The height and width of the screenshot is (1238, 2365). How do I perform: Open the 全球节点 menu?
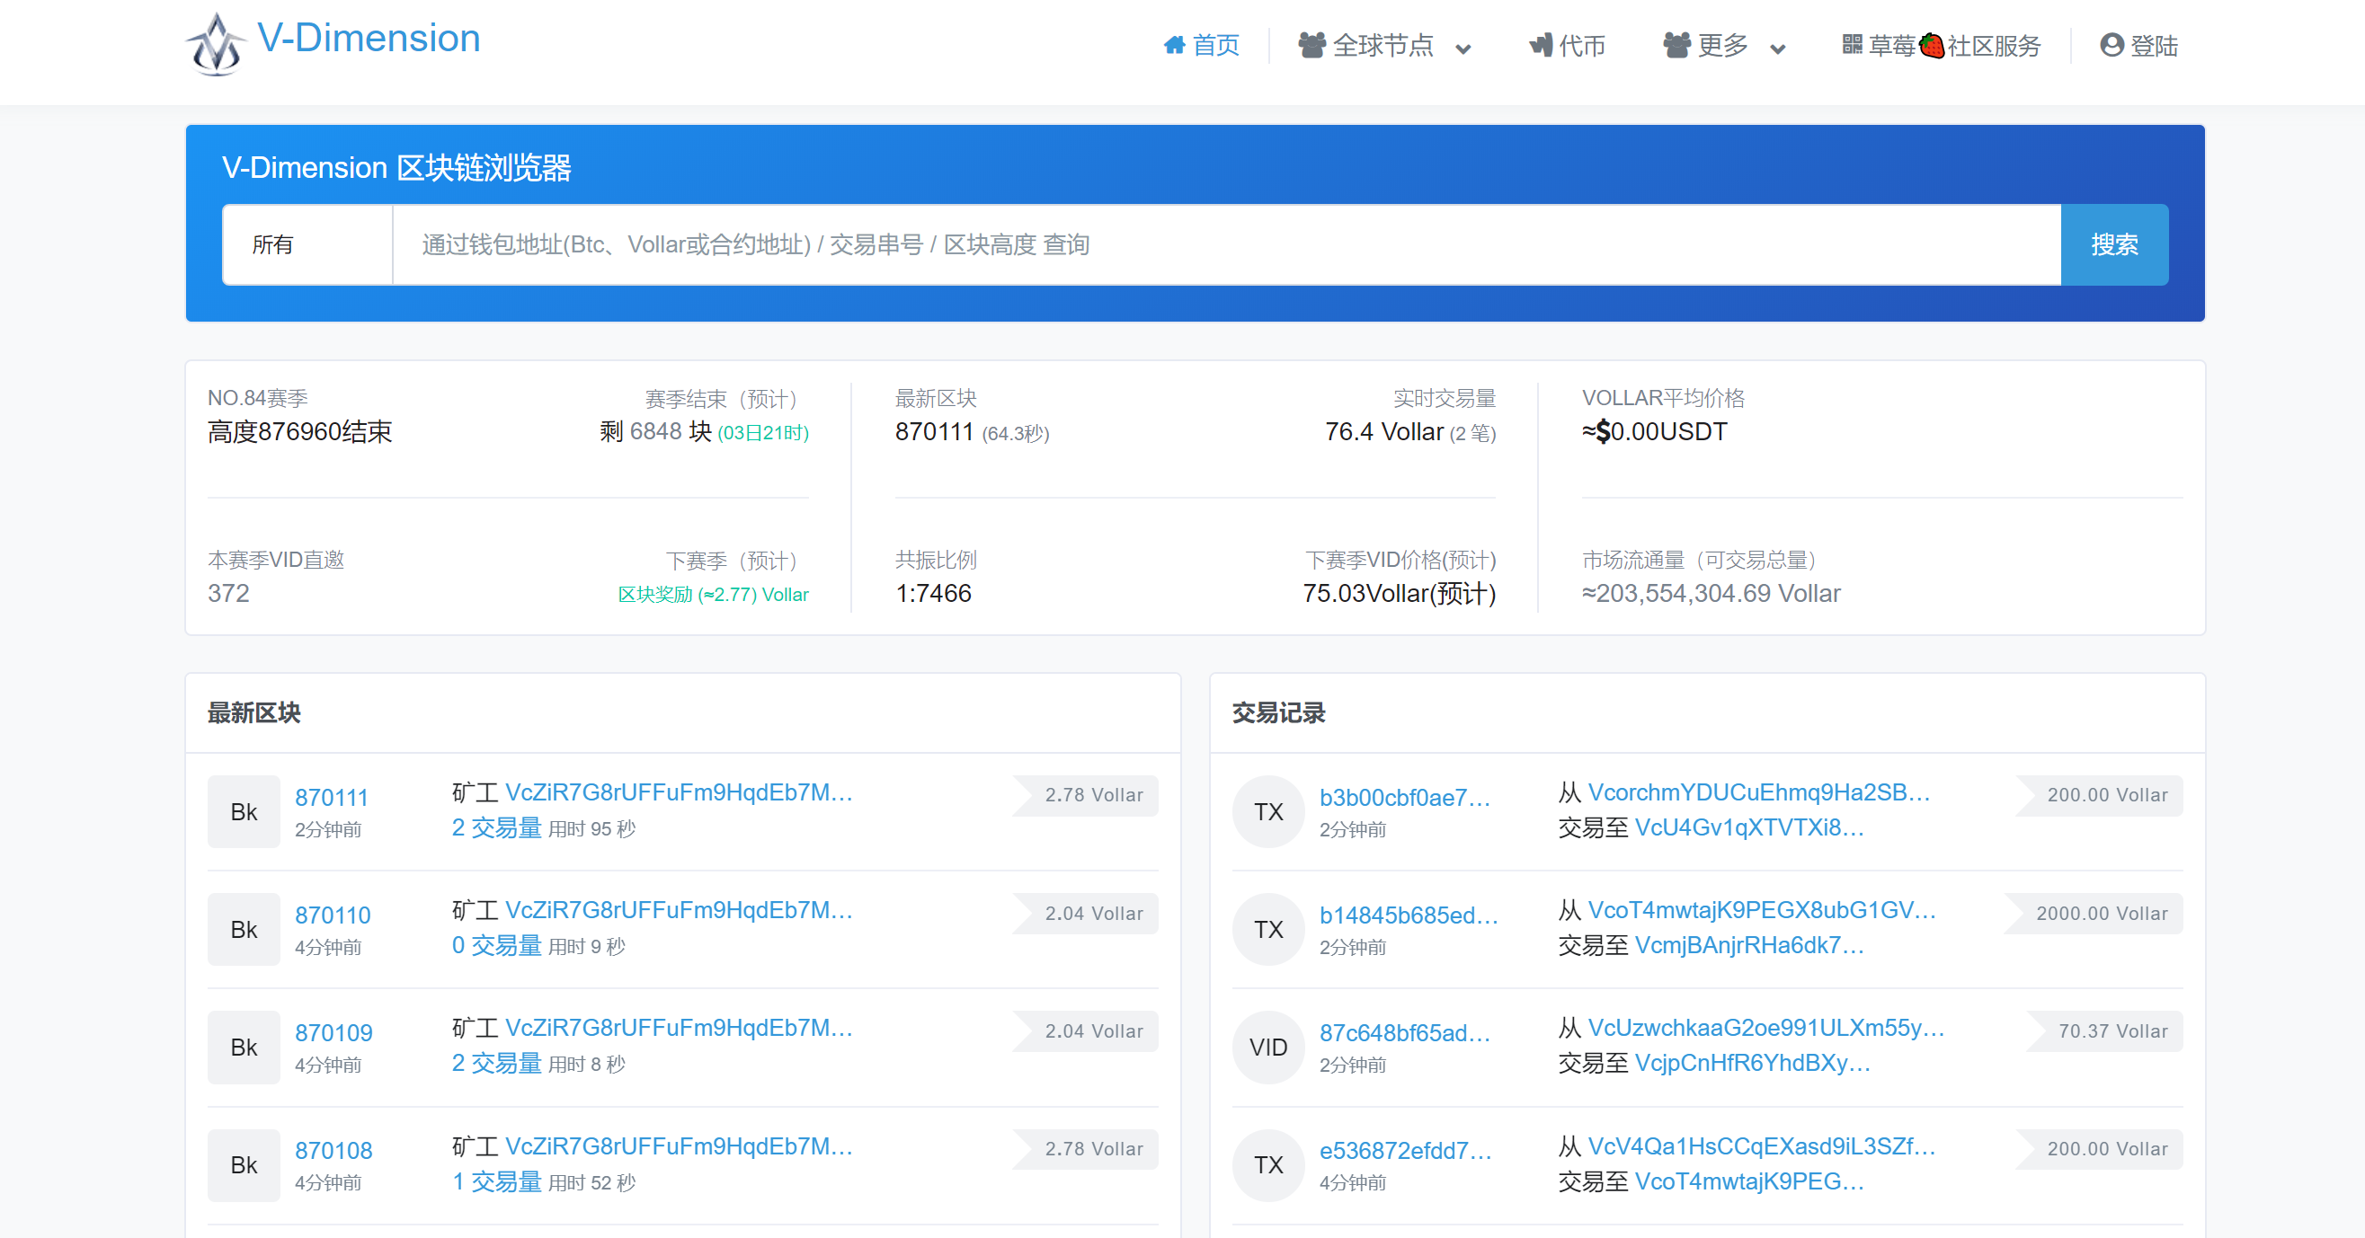(x=1383, y=45)
